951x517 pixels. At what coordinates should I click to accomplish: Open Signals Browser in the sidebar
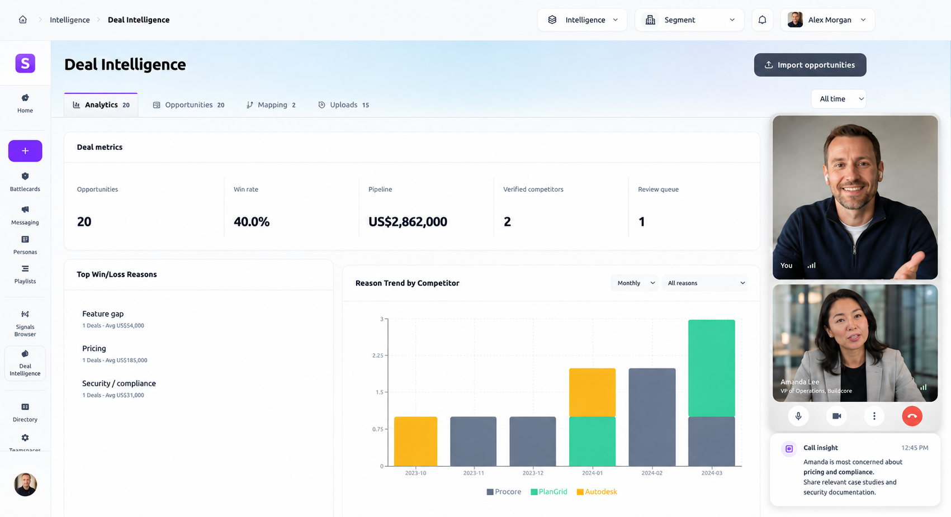pyautogui.click(x=25, y=324)
